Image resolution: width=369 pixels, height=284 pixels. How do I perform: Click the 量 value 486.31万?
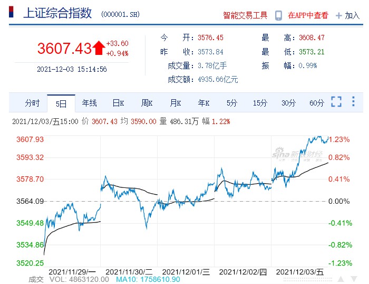tap(184, 121)
